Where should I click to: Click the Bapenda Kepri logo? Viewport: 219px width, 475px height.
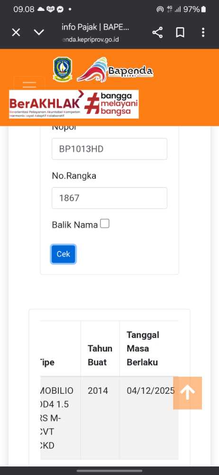click(115, 70)
